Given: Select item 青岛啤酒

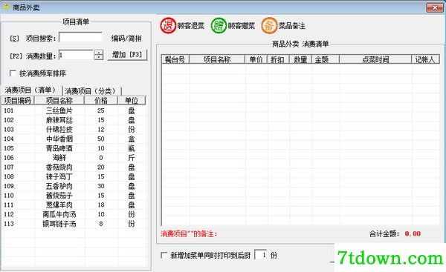Looking at the screenshot, I should (x=59, y=148).
